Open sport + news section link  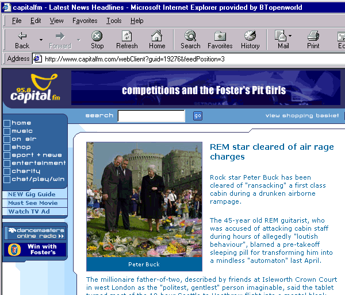[37, 155]
